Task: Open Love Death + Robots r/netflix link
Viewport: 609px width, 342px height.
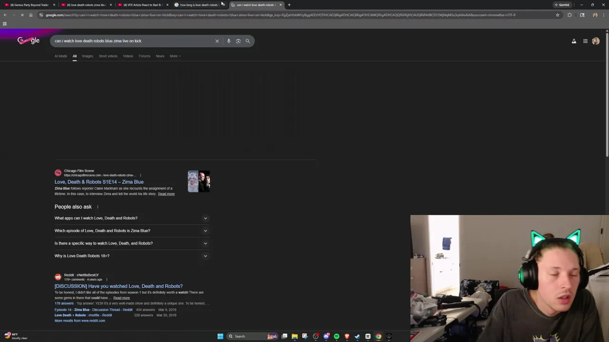Action: coord(83,315)
